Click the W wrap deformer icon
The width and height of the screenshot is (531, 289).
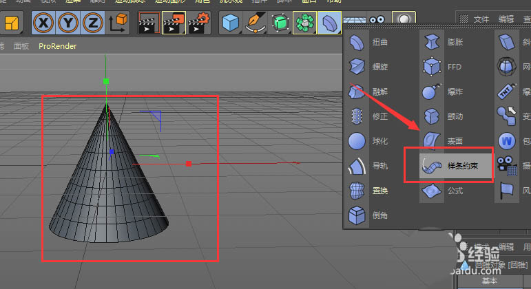coord(507,141)
